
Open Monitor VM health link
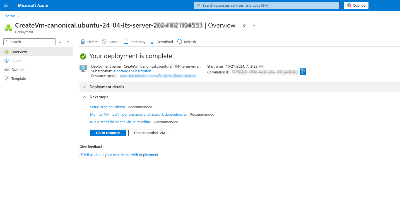(x=138, y=114)
